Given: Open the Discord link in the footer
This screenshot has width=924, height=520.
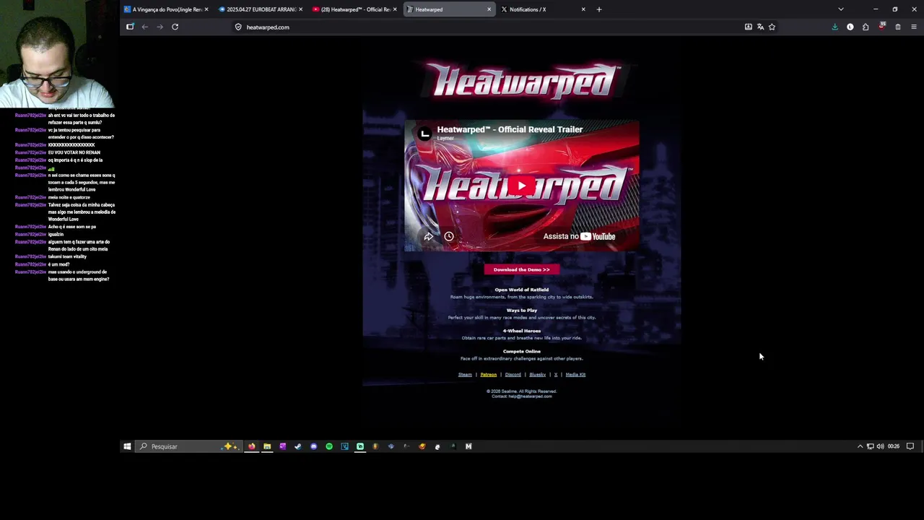Looking at the screenshot, I should (x=513, y=375).
